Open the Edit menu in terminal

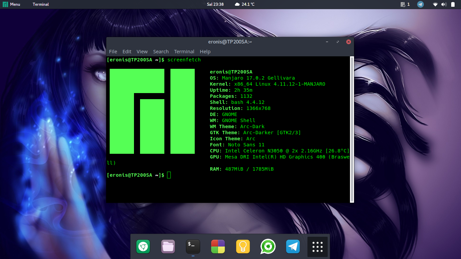tap(127, 52)
